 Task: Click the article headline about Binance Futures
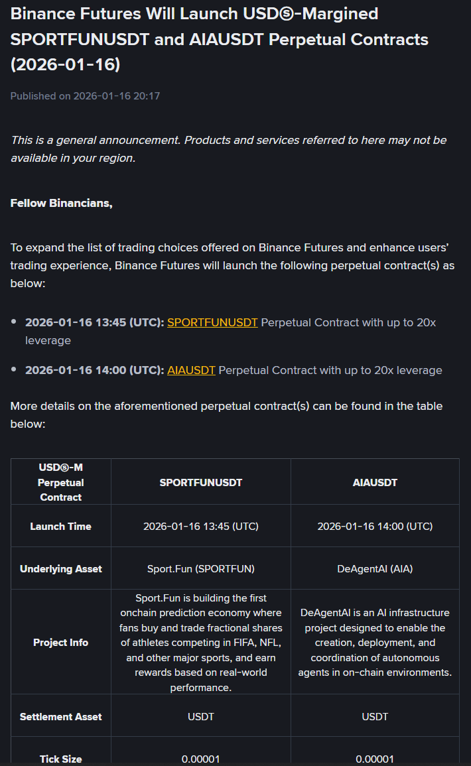tap(219, 39)
